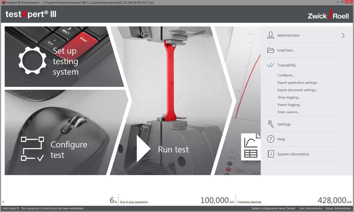Open the results report chart icon

251,147
